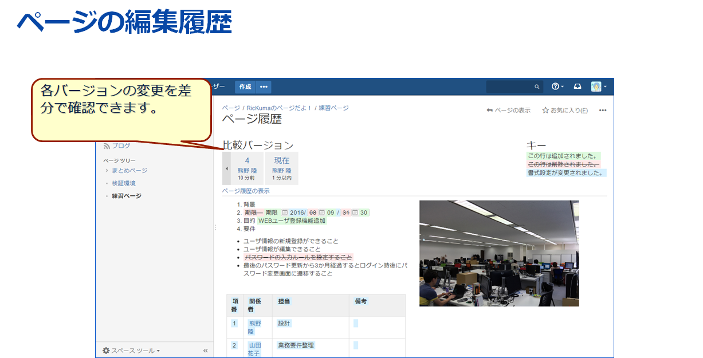The image size is (703, 358).
Task: Open the office photo image
Action: point(499,253)
